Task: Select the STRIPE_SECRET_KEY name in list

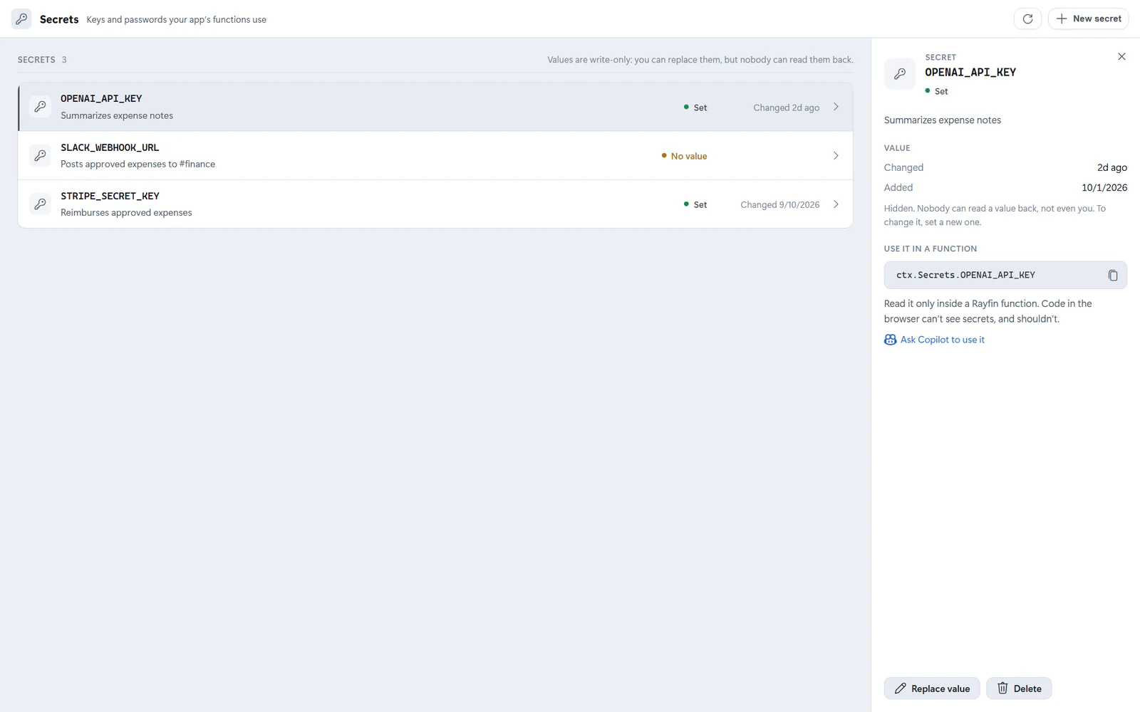Action: click(x=110, y=196)
